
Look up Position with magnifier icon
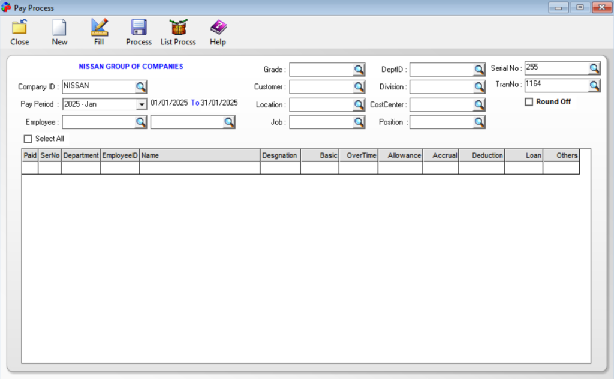(x=479, y=122)
